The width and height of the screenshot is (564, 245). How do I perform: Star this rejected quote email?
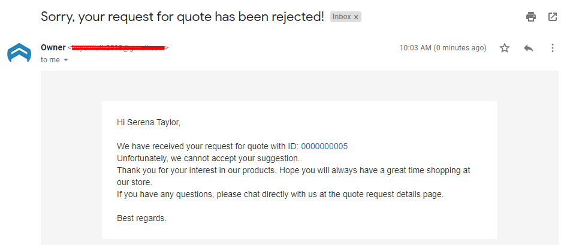point(505,48)
